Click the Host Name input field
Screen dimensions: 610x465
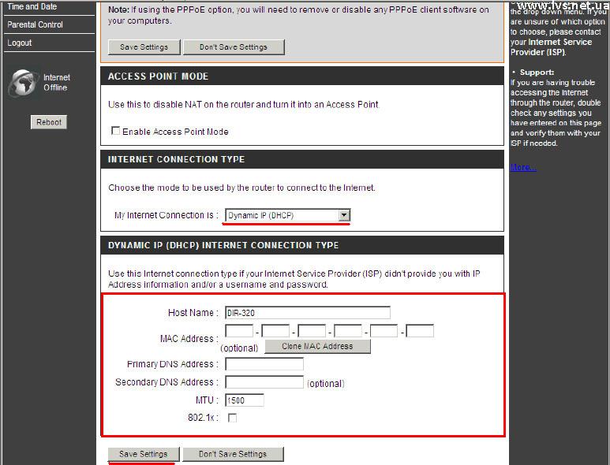click(x=308, y=312)
